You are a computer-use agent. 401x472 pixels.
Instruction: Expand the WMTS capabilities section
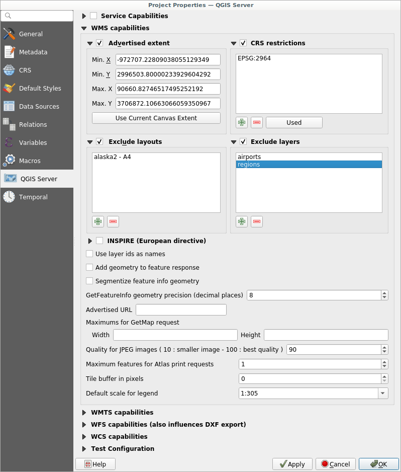click(84, 413)
